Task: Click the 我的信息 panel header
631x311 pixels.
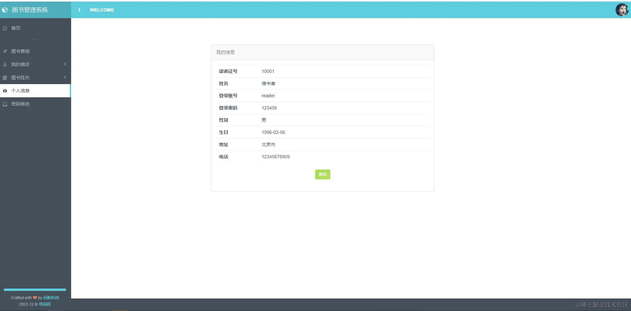Action: click(225, 52)
